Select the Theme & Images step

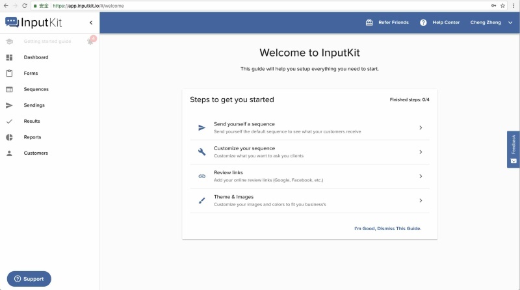click(310, 200)
